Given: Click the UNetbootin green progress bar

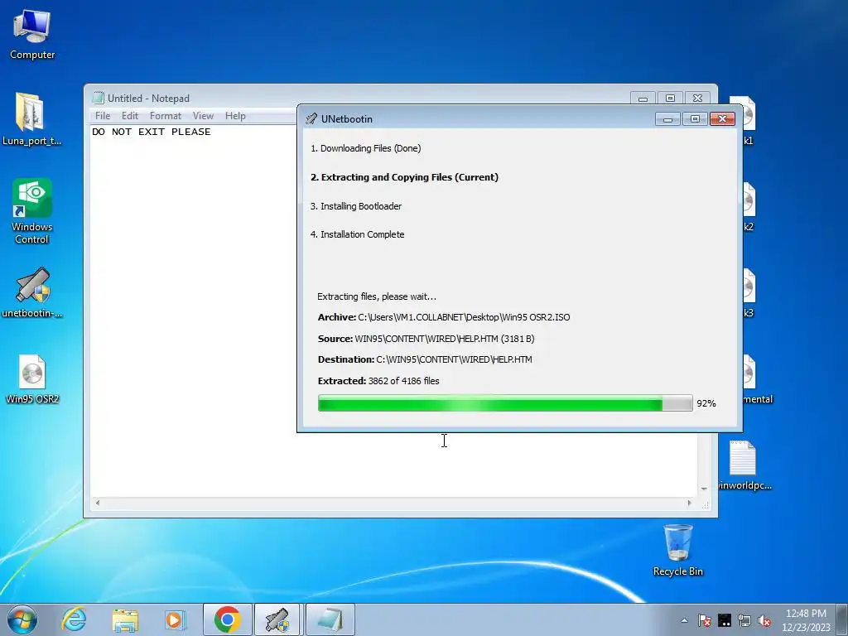Looking at the screenshot, I should pyautogui.click(x=505, y=403).
